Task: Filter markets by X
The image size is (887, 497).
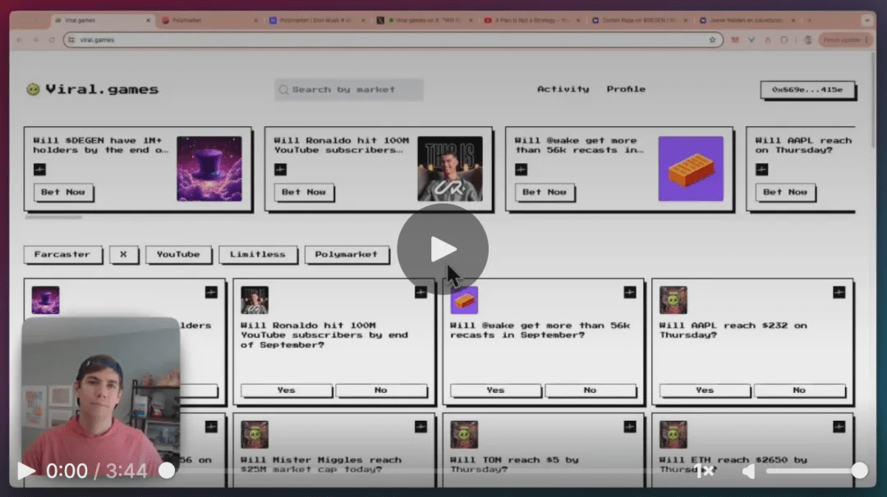Action: (123, 255)
